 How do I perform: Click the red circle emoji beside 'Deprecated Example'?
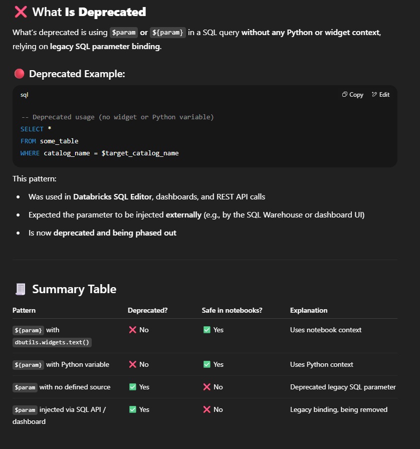(x=19, y=73)
